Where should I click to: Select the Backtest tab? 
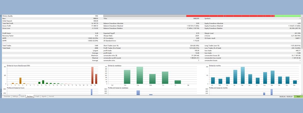30,96
